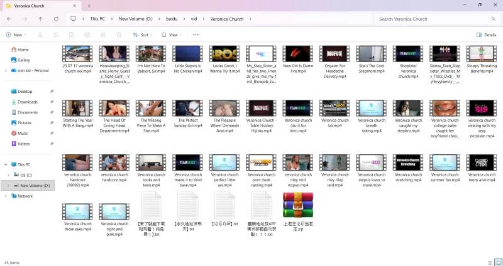Click the Copy icon in the toolbar
Viewport: 503px width, 266px height.
pyautogui.click(x=56, y=35)
